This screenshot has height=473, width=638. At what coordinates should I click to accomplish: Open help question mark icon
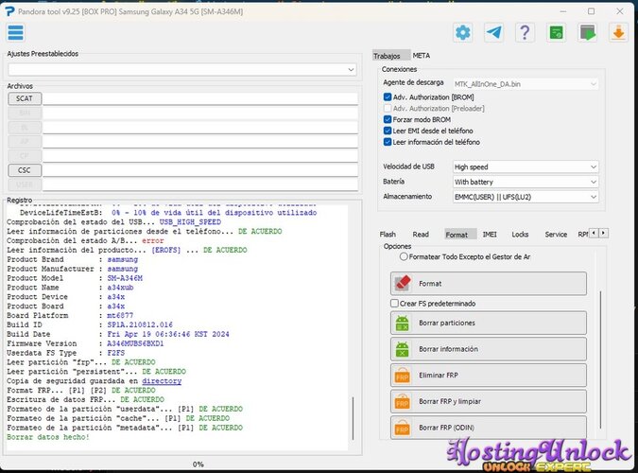click(x=525, y=32)
